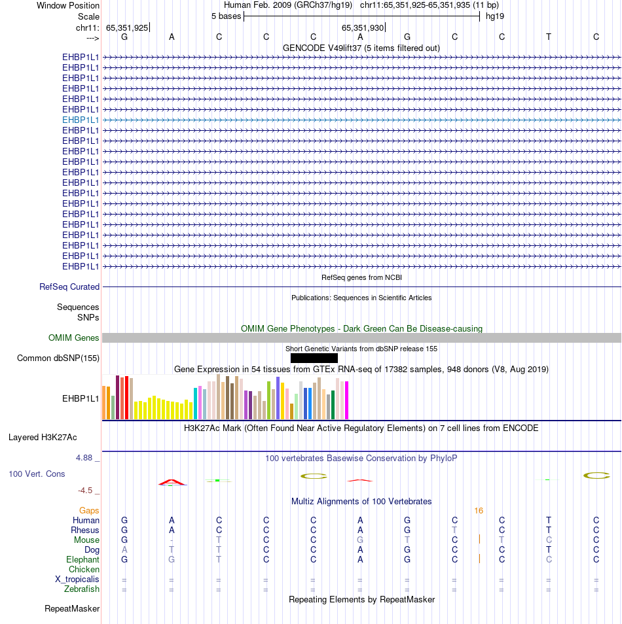Click the Zebrafish alignment row label
622x624 pixels.
coord(82,589)
